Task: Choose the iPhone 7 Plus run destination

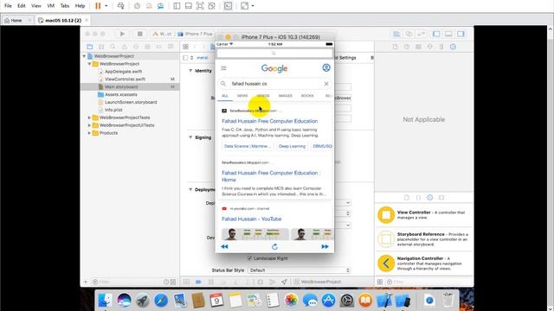Action: (x=195, y=34)
